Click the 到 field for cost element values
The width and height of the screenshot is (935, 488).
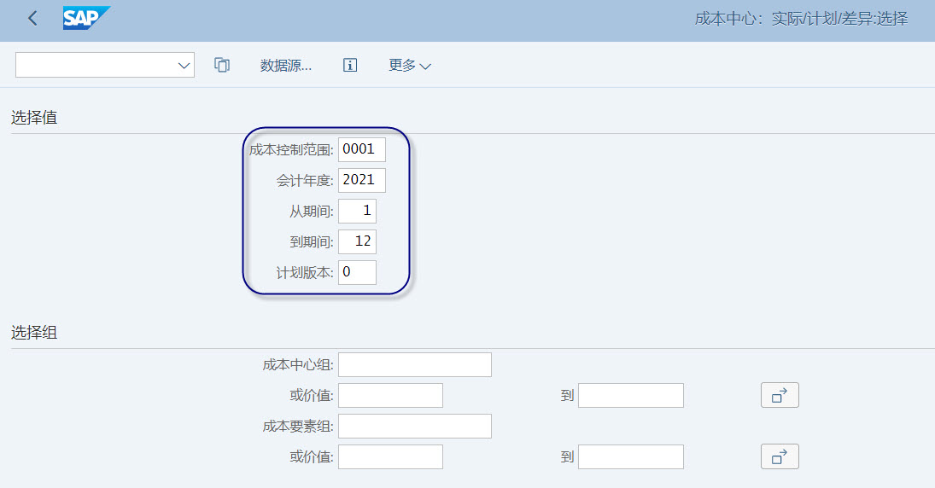pos(631,457)
